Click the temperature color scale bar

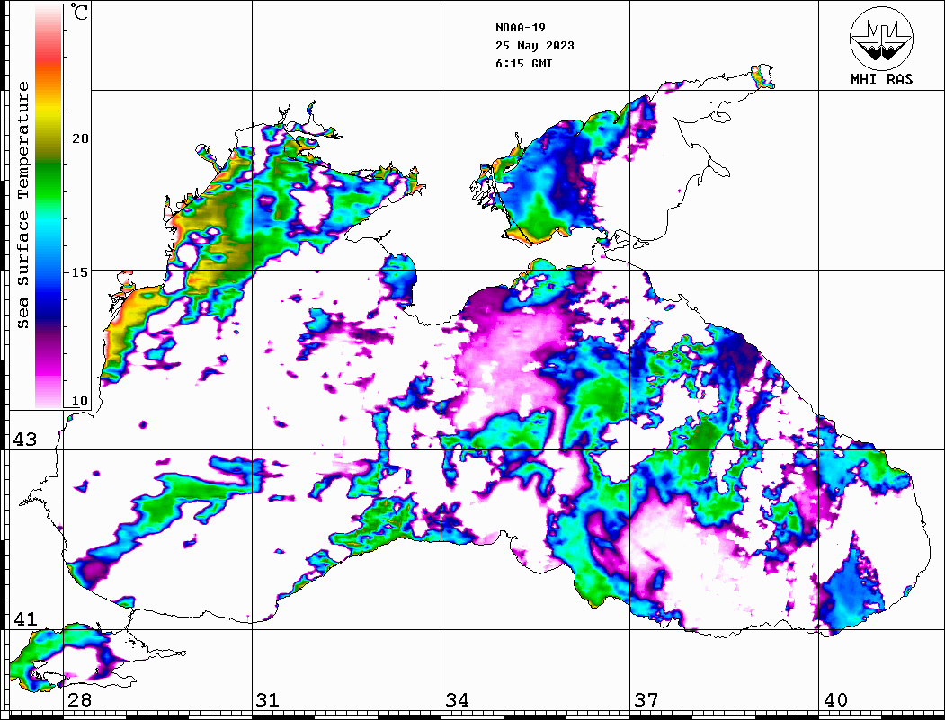[x=49, y=206]
